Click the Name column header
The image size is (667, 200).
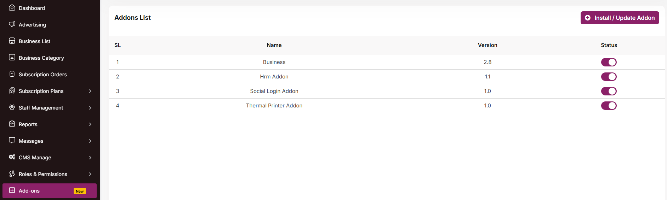274,45
